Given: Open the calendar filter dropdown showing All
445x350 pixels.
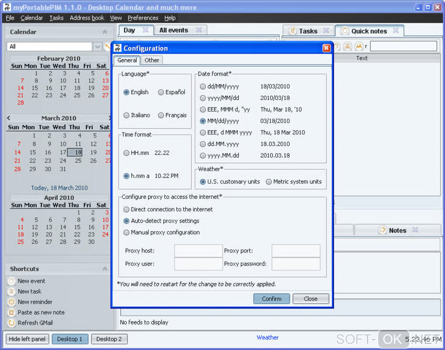Looking at the screenshot, I should (97, 47).
